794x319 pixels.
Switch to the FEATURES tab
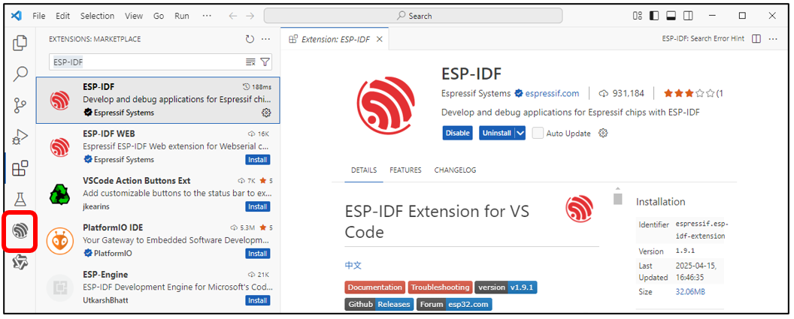[405, 170]
